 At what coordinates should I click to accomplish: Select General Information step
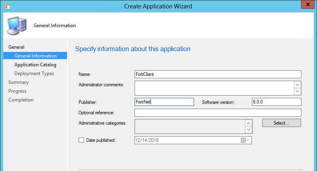[35, 56]
